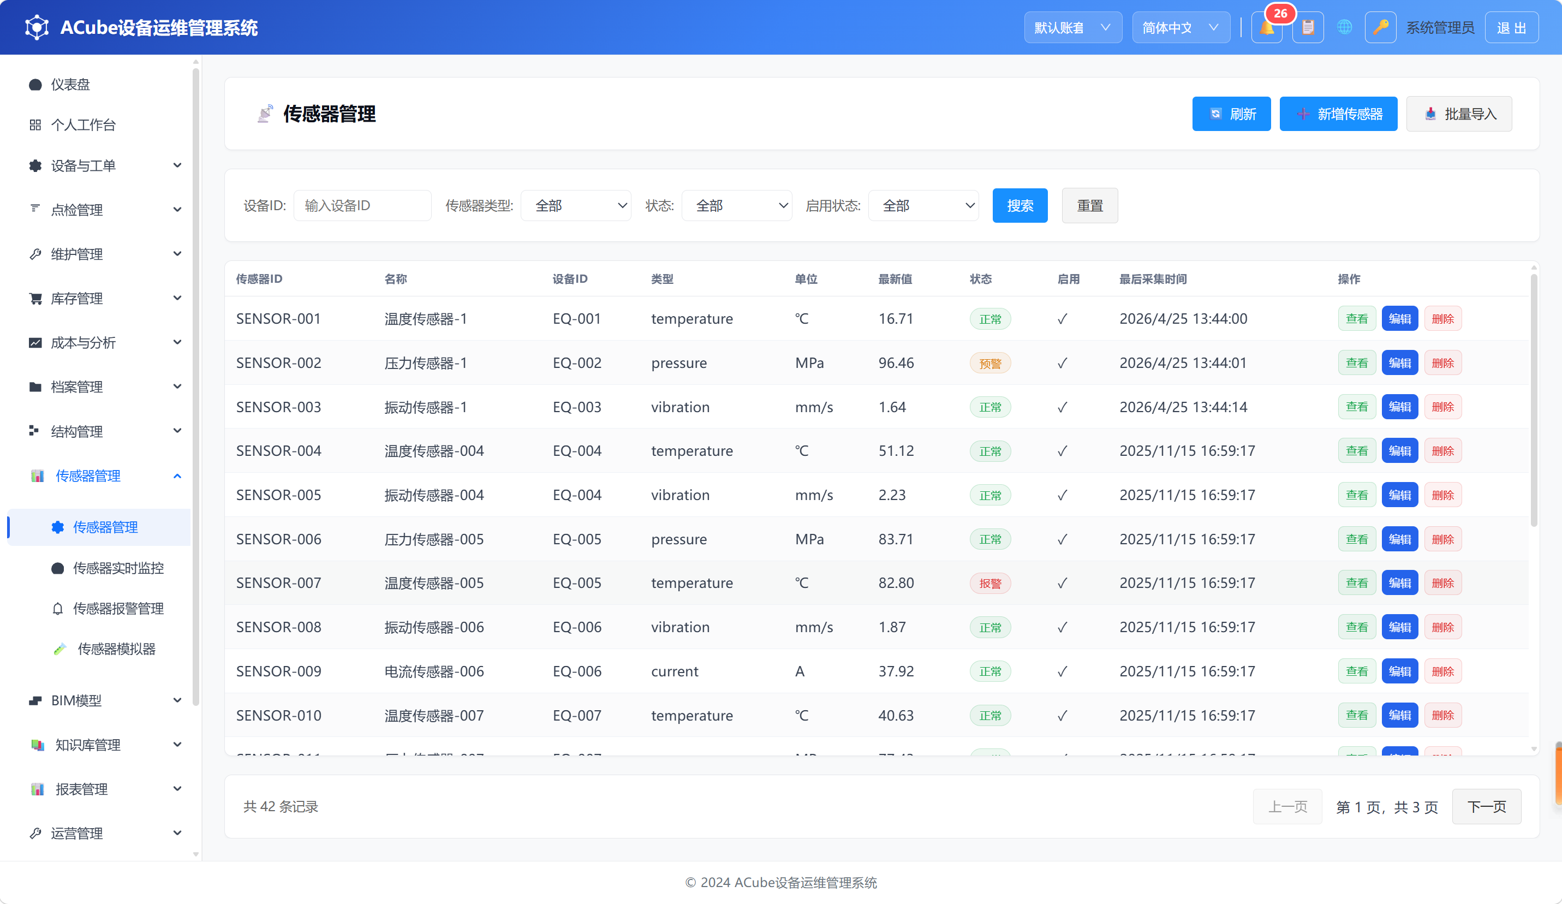This screenshot has height=904, width=1562.
Task: Click the 刷新 button
Action: tap(1231, 114)
